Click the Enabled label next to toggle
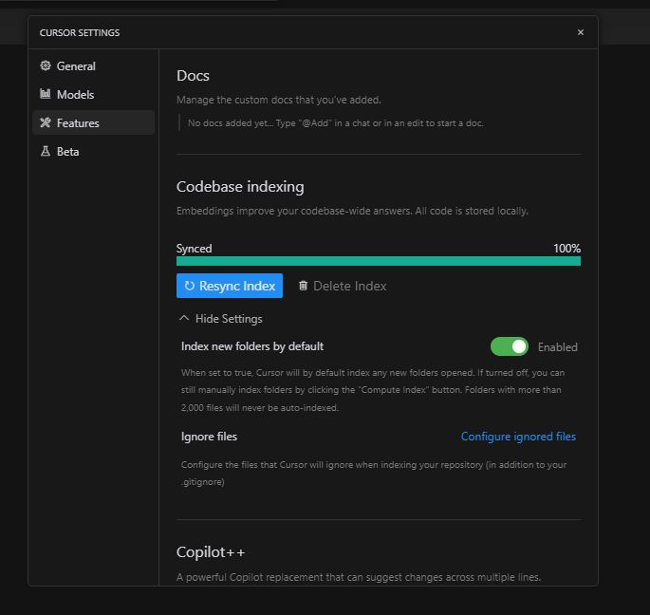This screenshot has width=650, height=615. (558, 347)
